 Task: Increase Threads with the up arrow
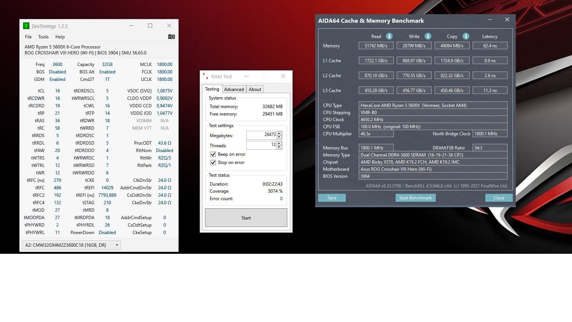(279, 143)
